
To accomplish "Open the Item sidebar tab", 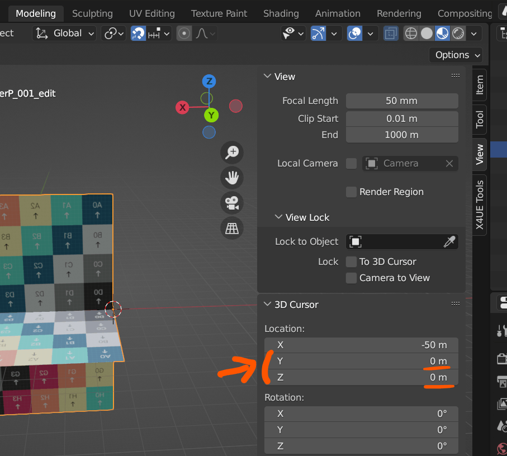I will [x=480, y=85].
